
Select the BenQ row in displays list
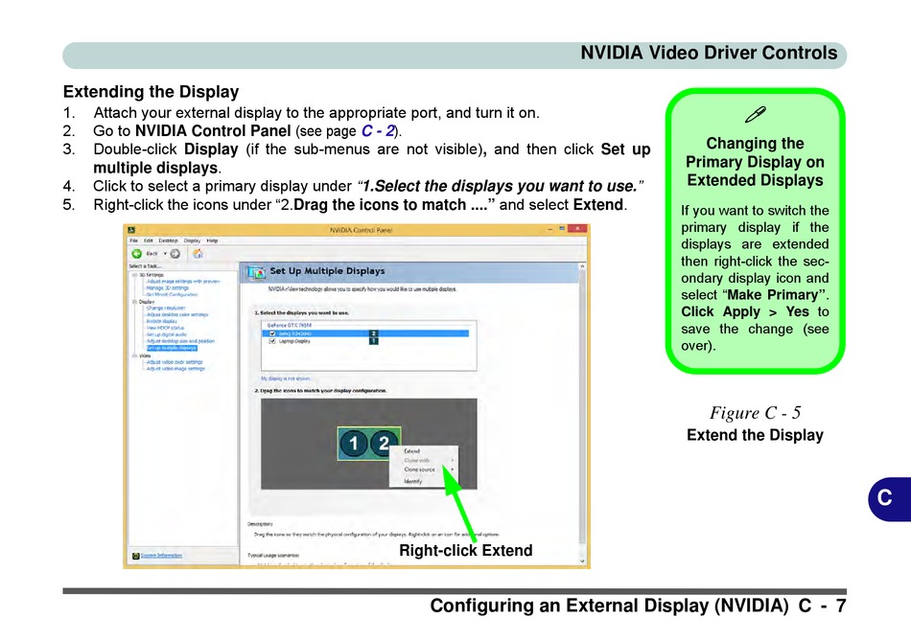(366, 333)
